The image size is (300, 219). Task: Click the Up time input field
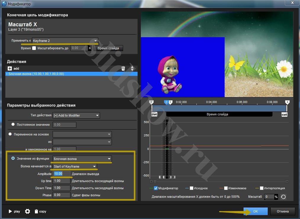pos(62,181)
